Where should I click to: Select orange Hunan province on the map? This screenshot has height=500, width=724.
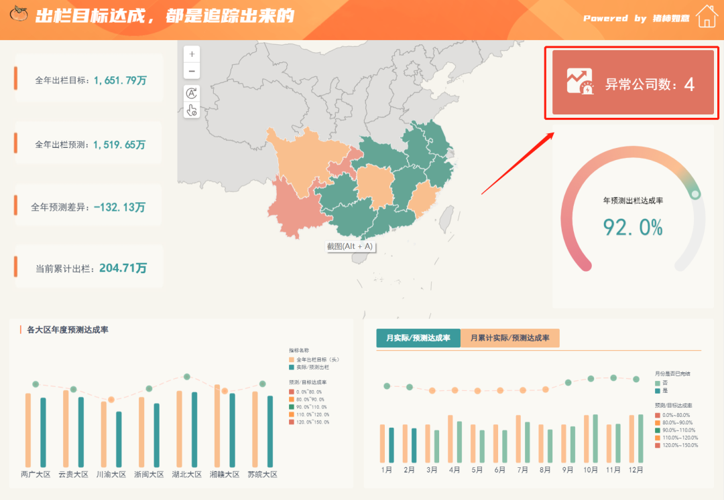(375, 185)
